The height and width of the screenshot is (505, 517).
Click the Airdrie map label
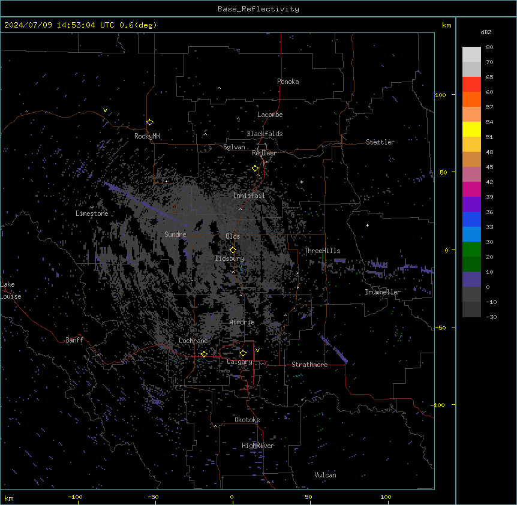point(242,322)
